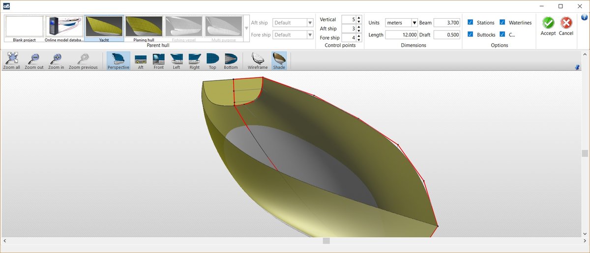
Task: Uncheck the Stations checkbox
Action: point(471,23)
